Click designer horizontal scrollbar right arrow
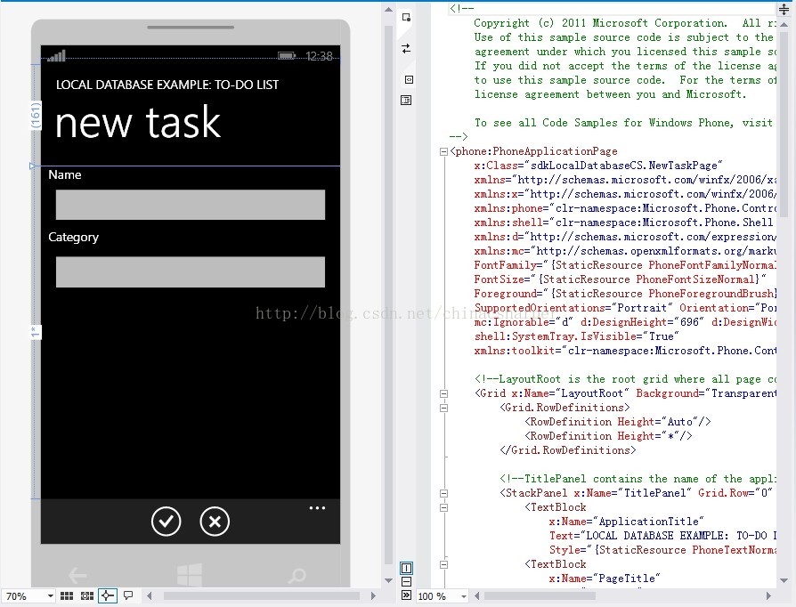 373,595
